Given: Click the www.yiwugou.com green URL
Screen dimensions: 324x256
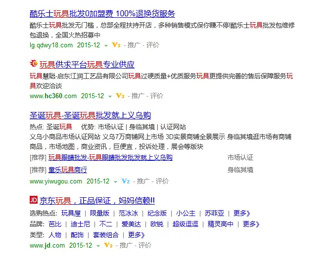Looking at the screenshot, I should click(56, 182).
